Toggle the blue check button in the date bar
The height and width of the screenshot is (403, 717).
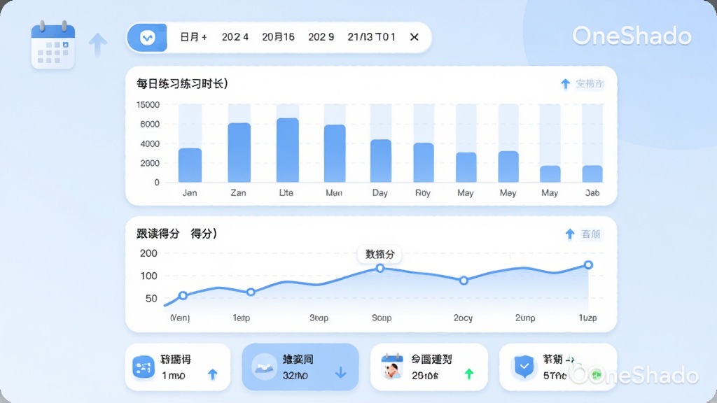147,38
